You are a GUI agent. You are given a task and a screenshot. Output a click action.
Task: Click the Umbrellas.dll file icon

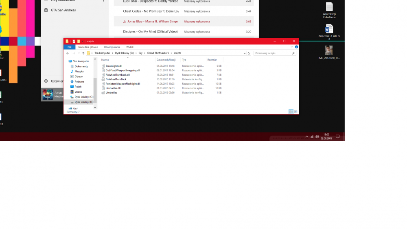[103, 88]
